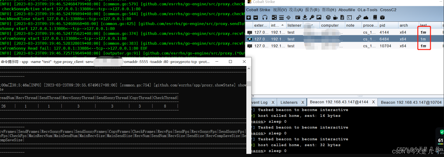Click the command prompt vertical scrollbar thumb

249,84
